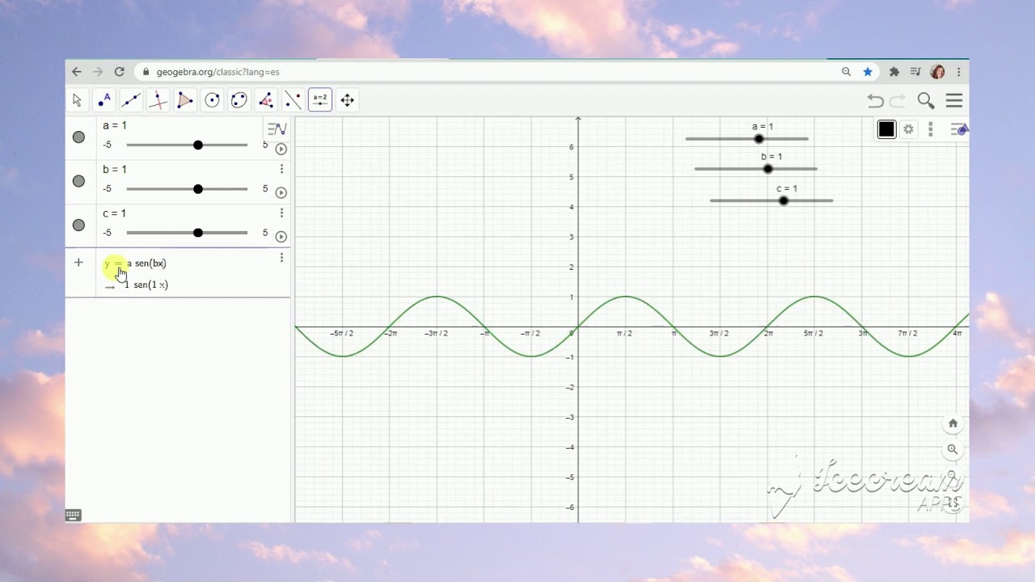Click slider a handle in graphics view
Viewport: 1035px width, 582px height.
click(758, 138)
